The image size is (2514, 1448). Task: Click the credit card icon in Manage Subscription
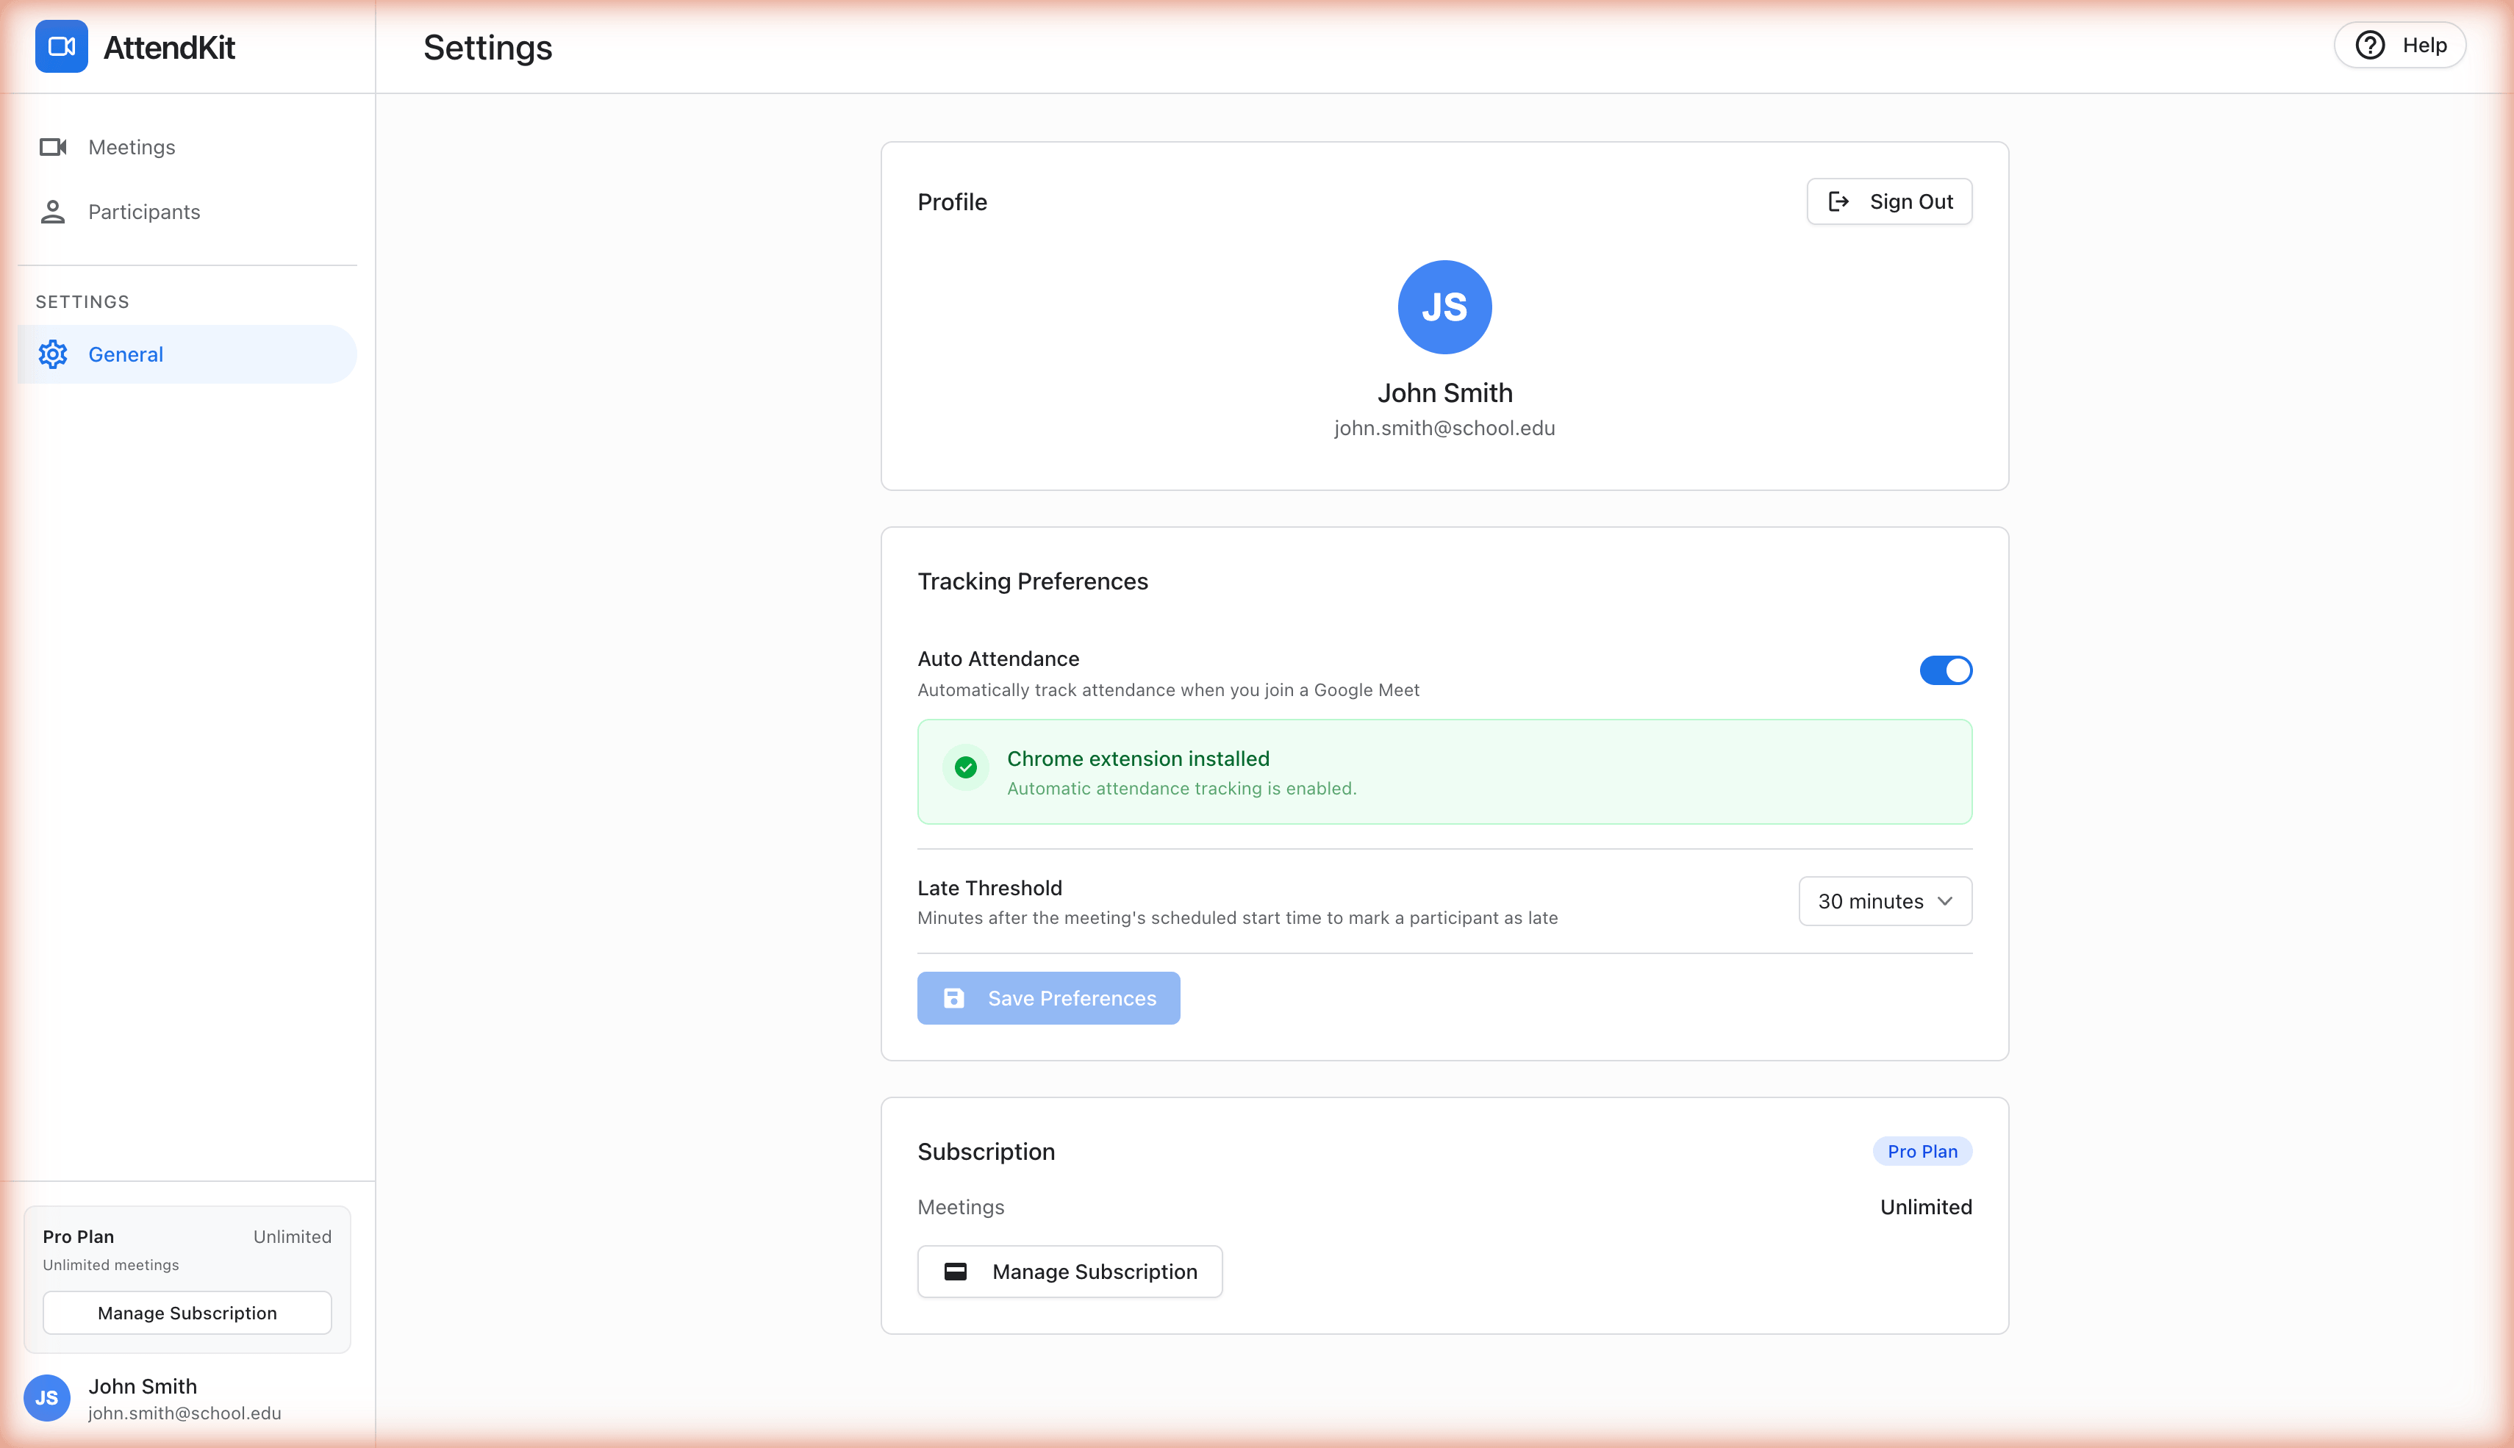pos(955,1271)
